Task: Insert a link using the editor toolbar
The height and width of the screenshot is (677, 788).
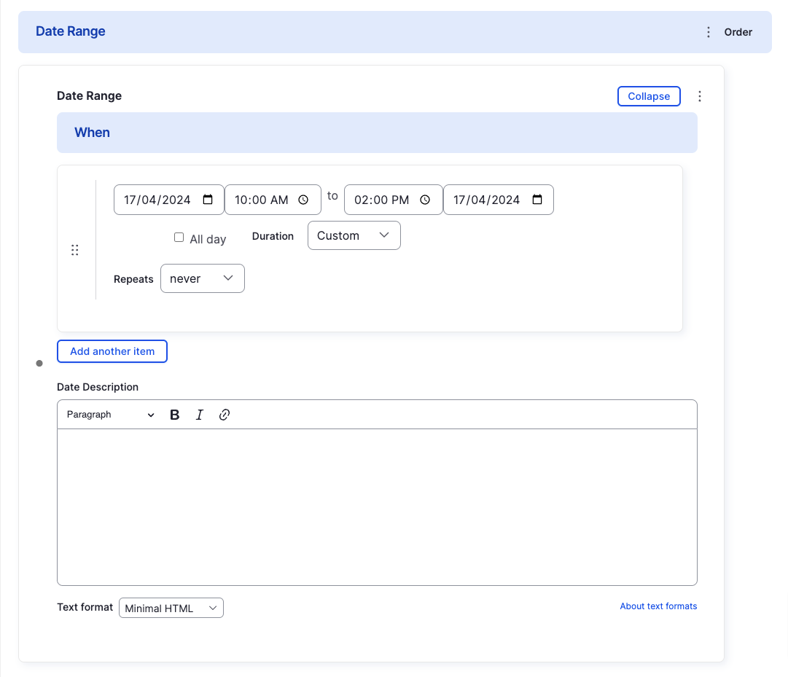Action: (x=224, y=414)
